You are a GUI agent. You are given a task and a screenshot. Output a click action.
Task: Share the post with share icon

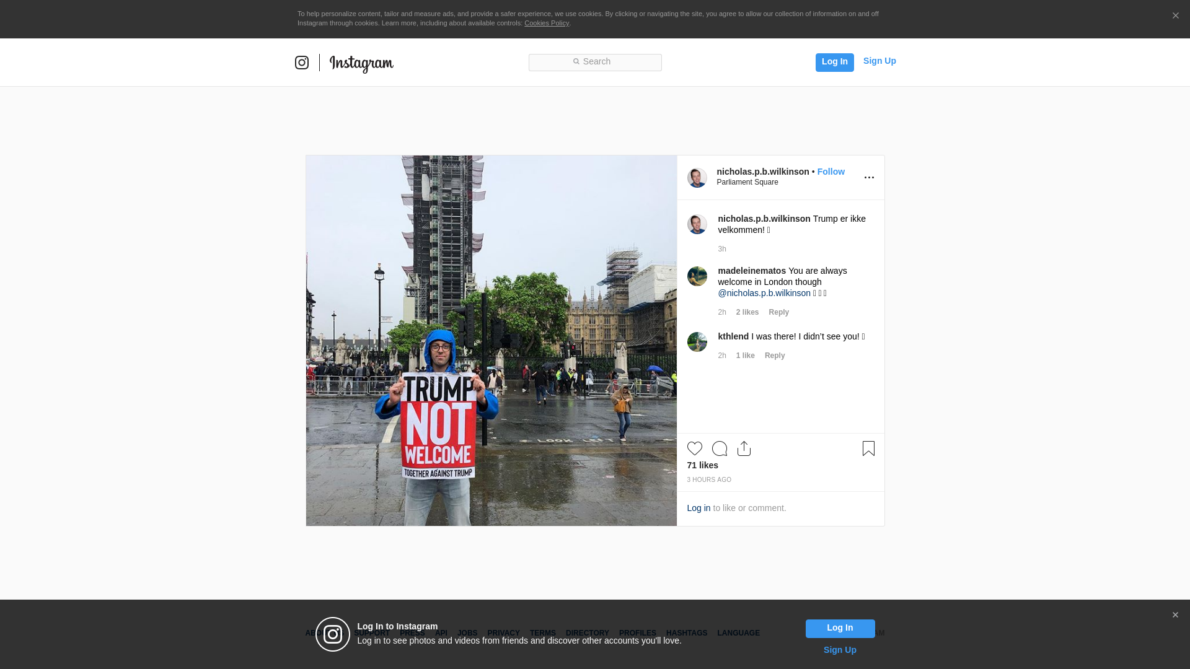coord(744,448)
